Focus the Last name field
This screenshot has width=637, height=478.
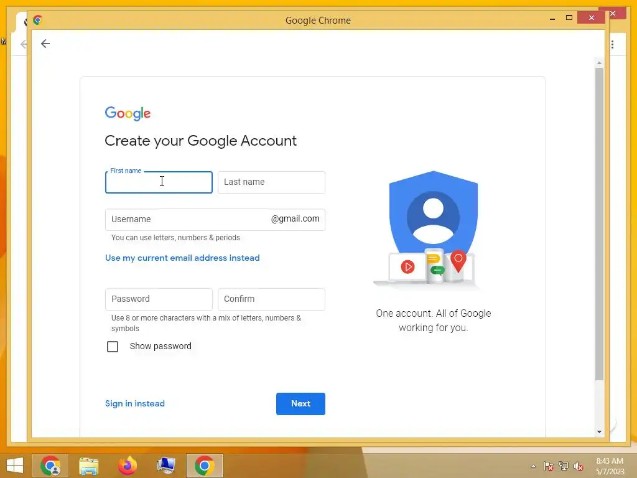coord(271,182)
